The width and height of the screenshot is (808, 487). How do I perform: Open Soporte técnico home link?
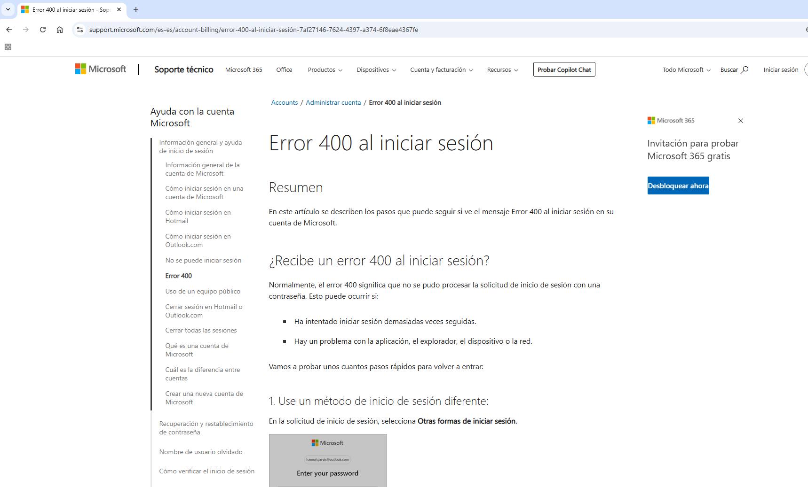click(184, 70)
